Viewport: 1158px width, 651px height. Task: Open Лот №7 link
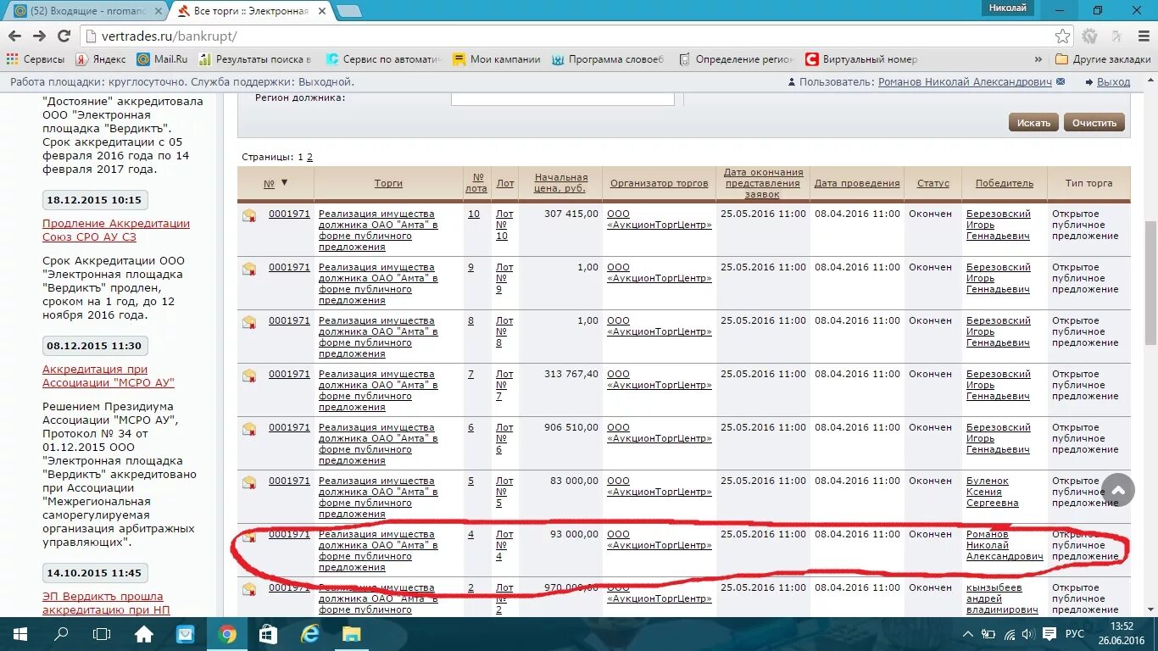(504, 385)
